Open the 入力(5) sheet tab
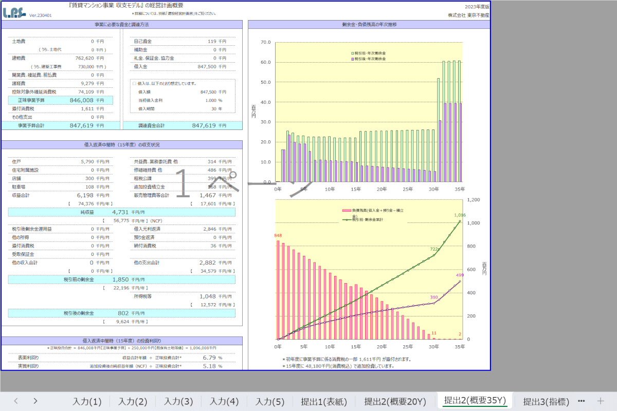 tap(270, 401)
